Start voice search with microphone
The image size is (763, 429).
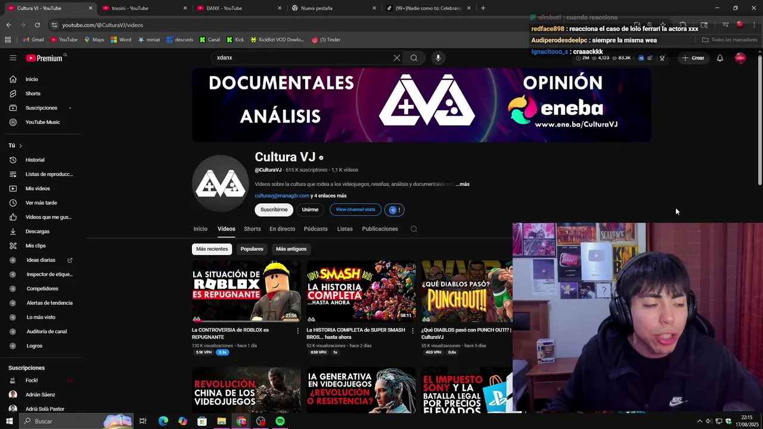click(438, 58)
